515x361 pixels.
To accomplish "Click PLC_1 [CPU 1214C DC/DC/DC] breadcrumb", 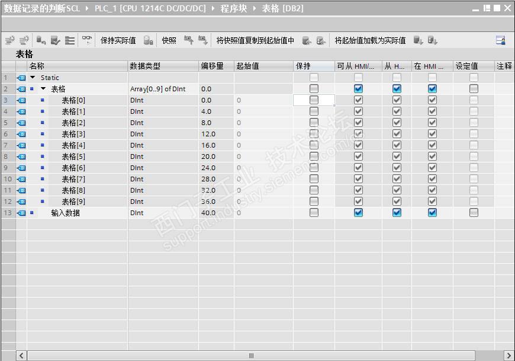I will click(x=150, y=8).
